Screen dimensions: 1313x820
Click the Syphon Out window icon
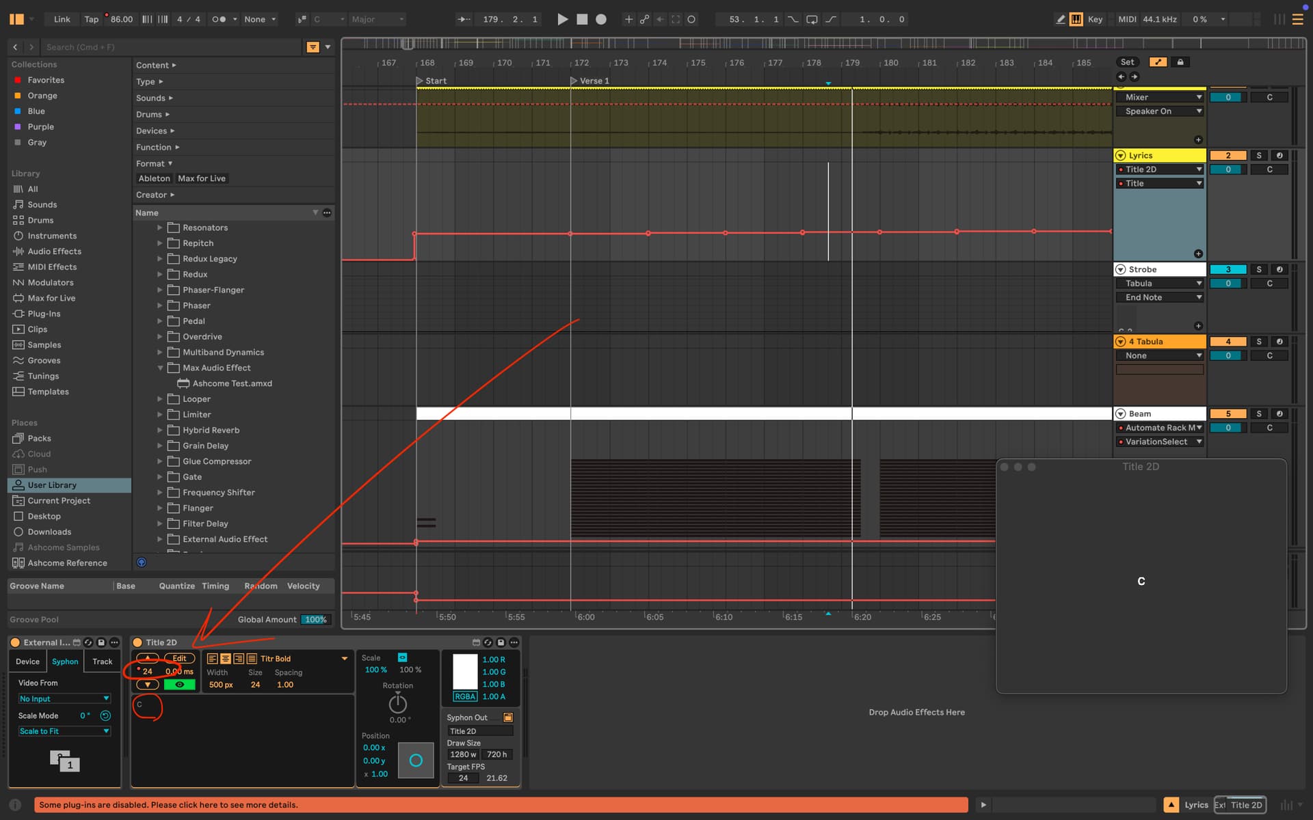tap(508, 717)
